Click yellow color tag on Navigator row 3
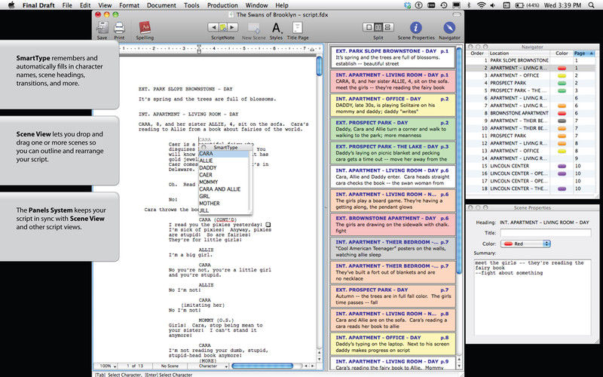 (562, 75)
